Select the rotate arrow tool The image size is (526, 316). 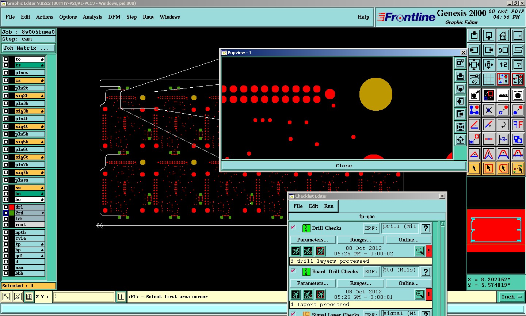tap(503, 125)
